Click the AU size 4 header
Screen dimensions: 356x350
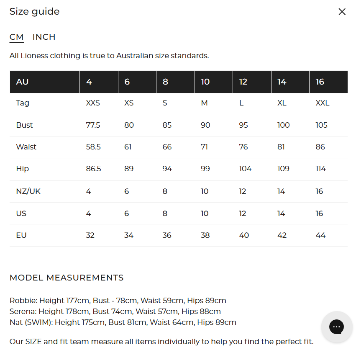(89, 82)
